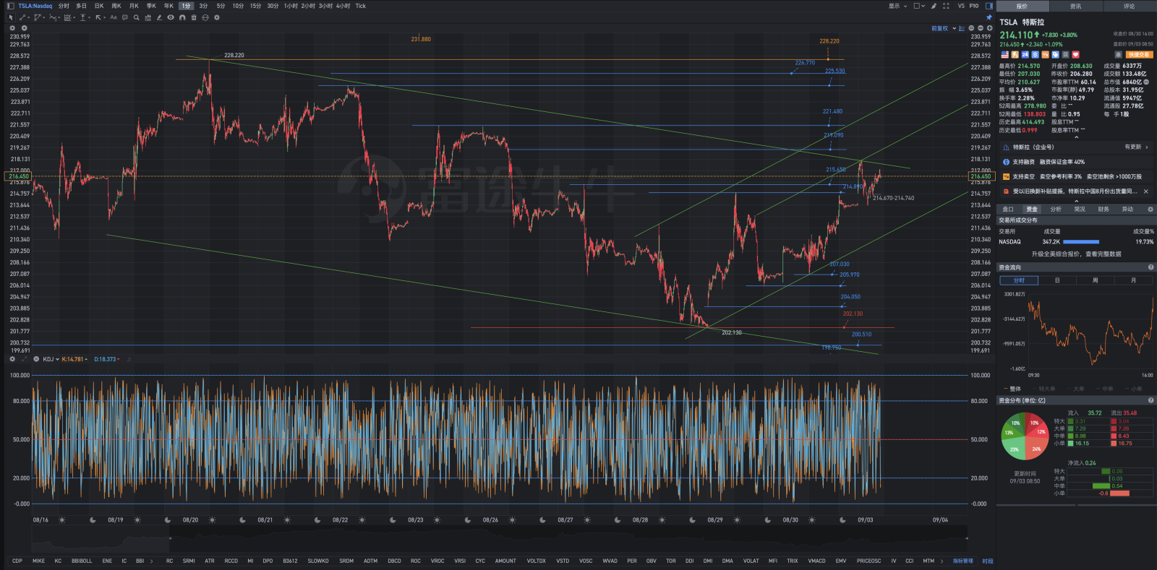
Task: Show more indicators arrow after BBI
Action: coord(151,561)
